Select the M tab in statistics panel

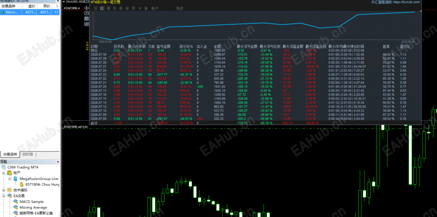click(x=140, y=8)
